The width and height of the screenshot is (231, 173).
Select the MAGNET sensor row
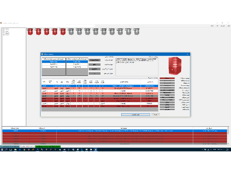pos(115,103)
